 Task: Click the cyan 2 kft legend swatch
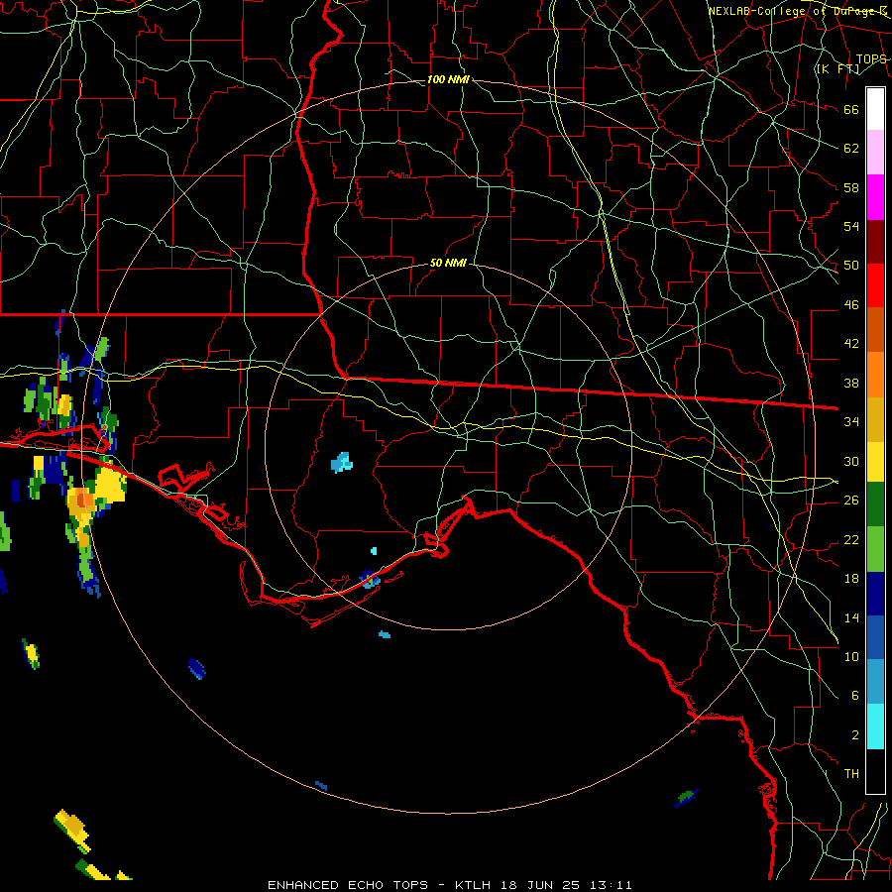(x=875, y=726)
